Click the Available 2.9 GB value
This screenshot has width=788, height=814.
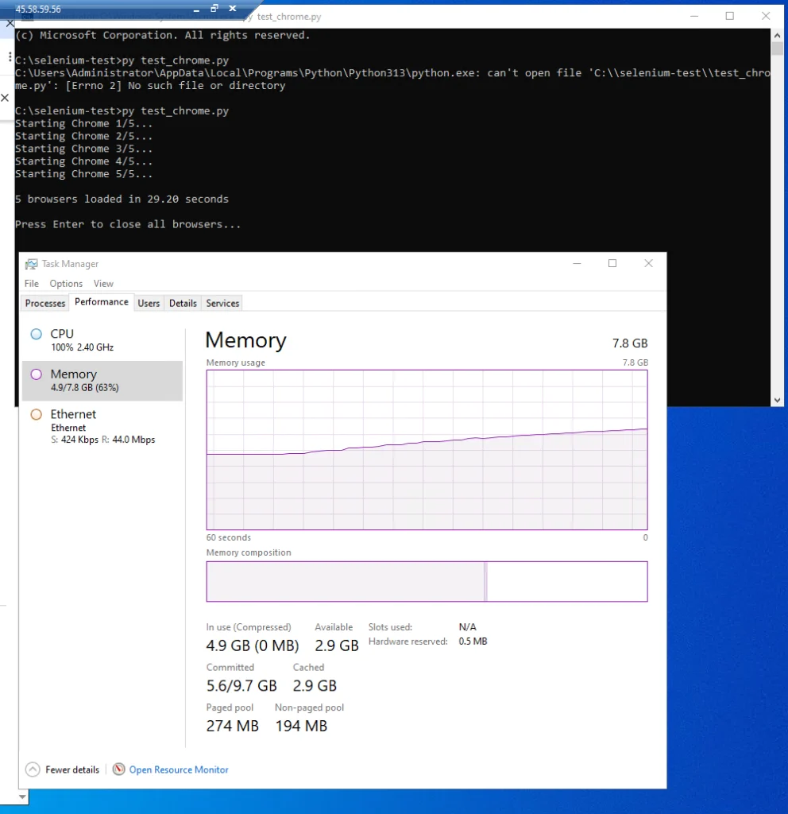pos(337,645)
